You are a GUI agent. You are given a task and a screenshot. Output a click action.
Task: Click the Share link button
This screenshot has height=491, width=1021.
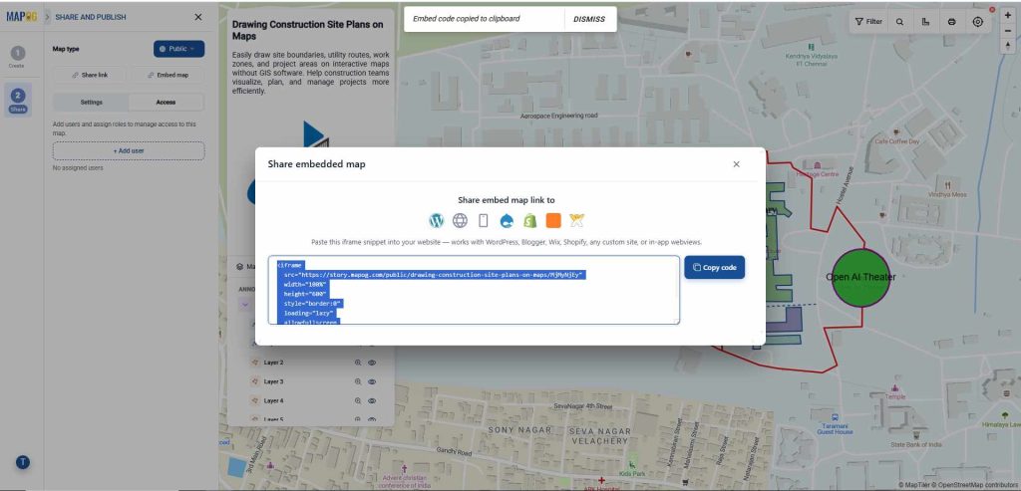tap(90, 75)
